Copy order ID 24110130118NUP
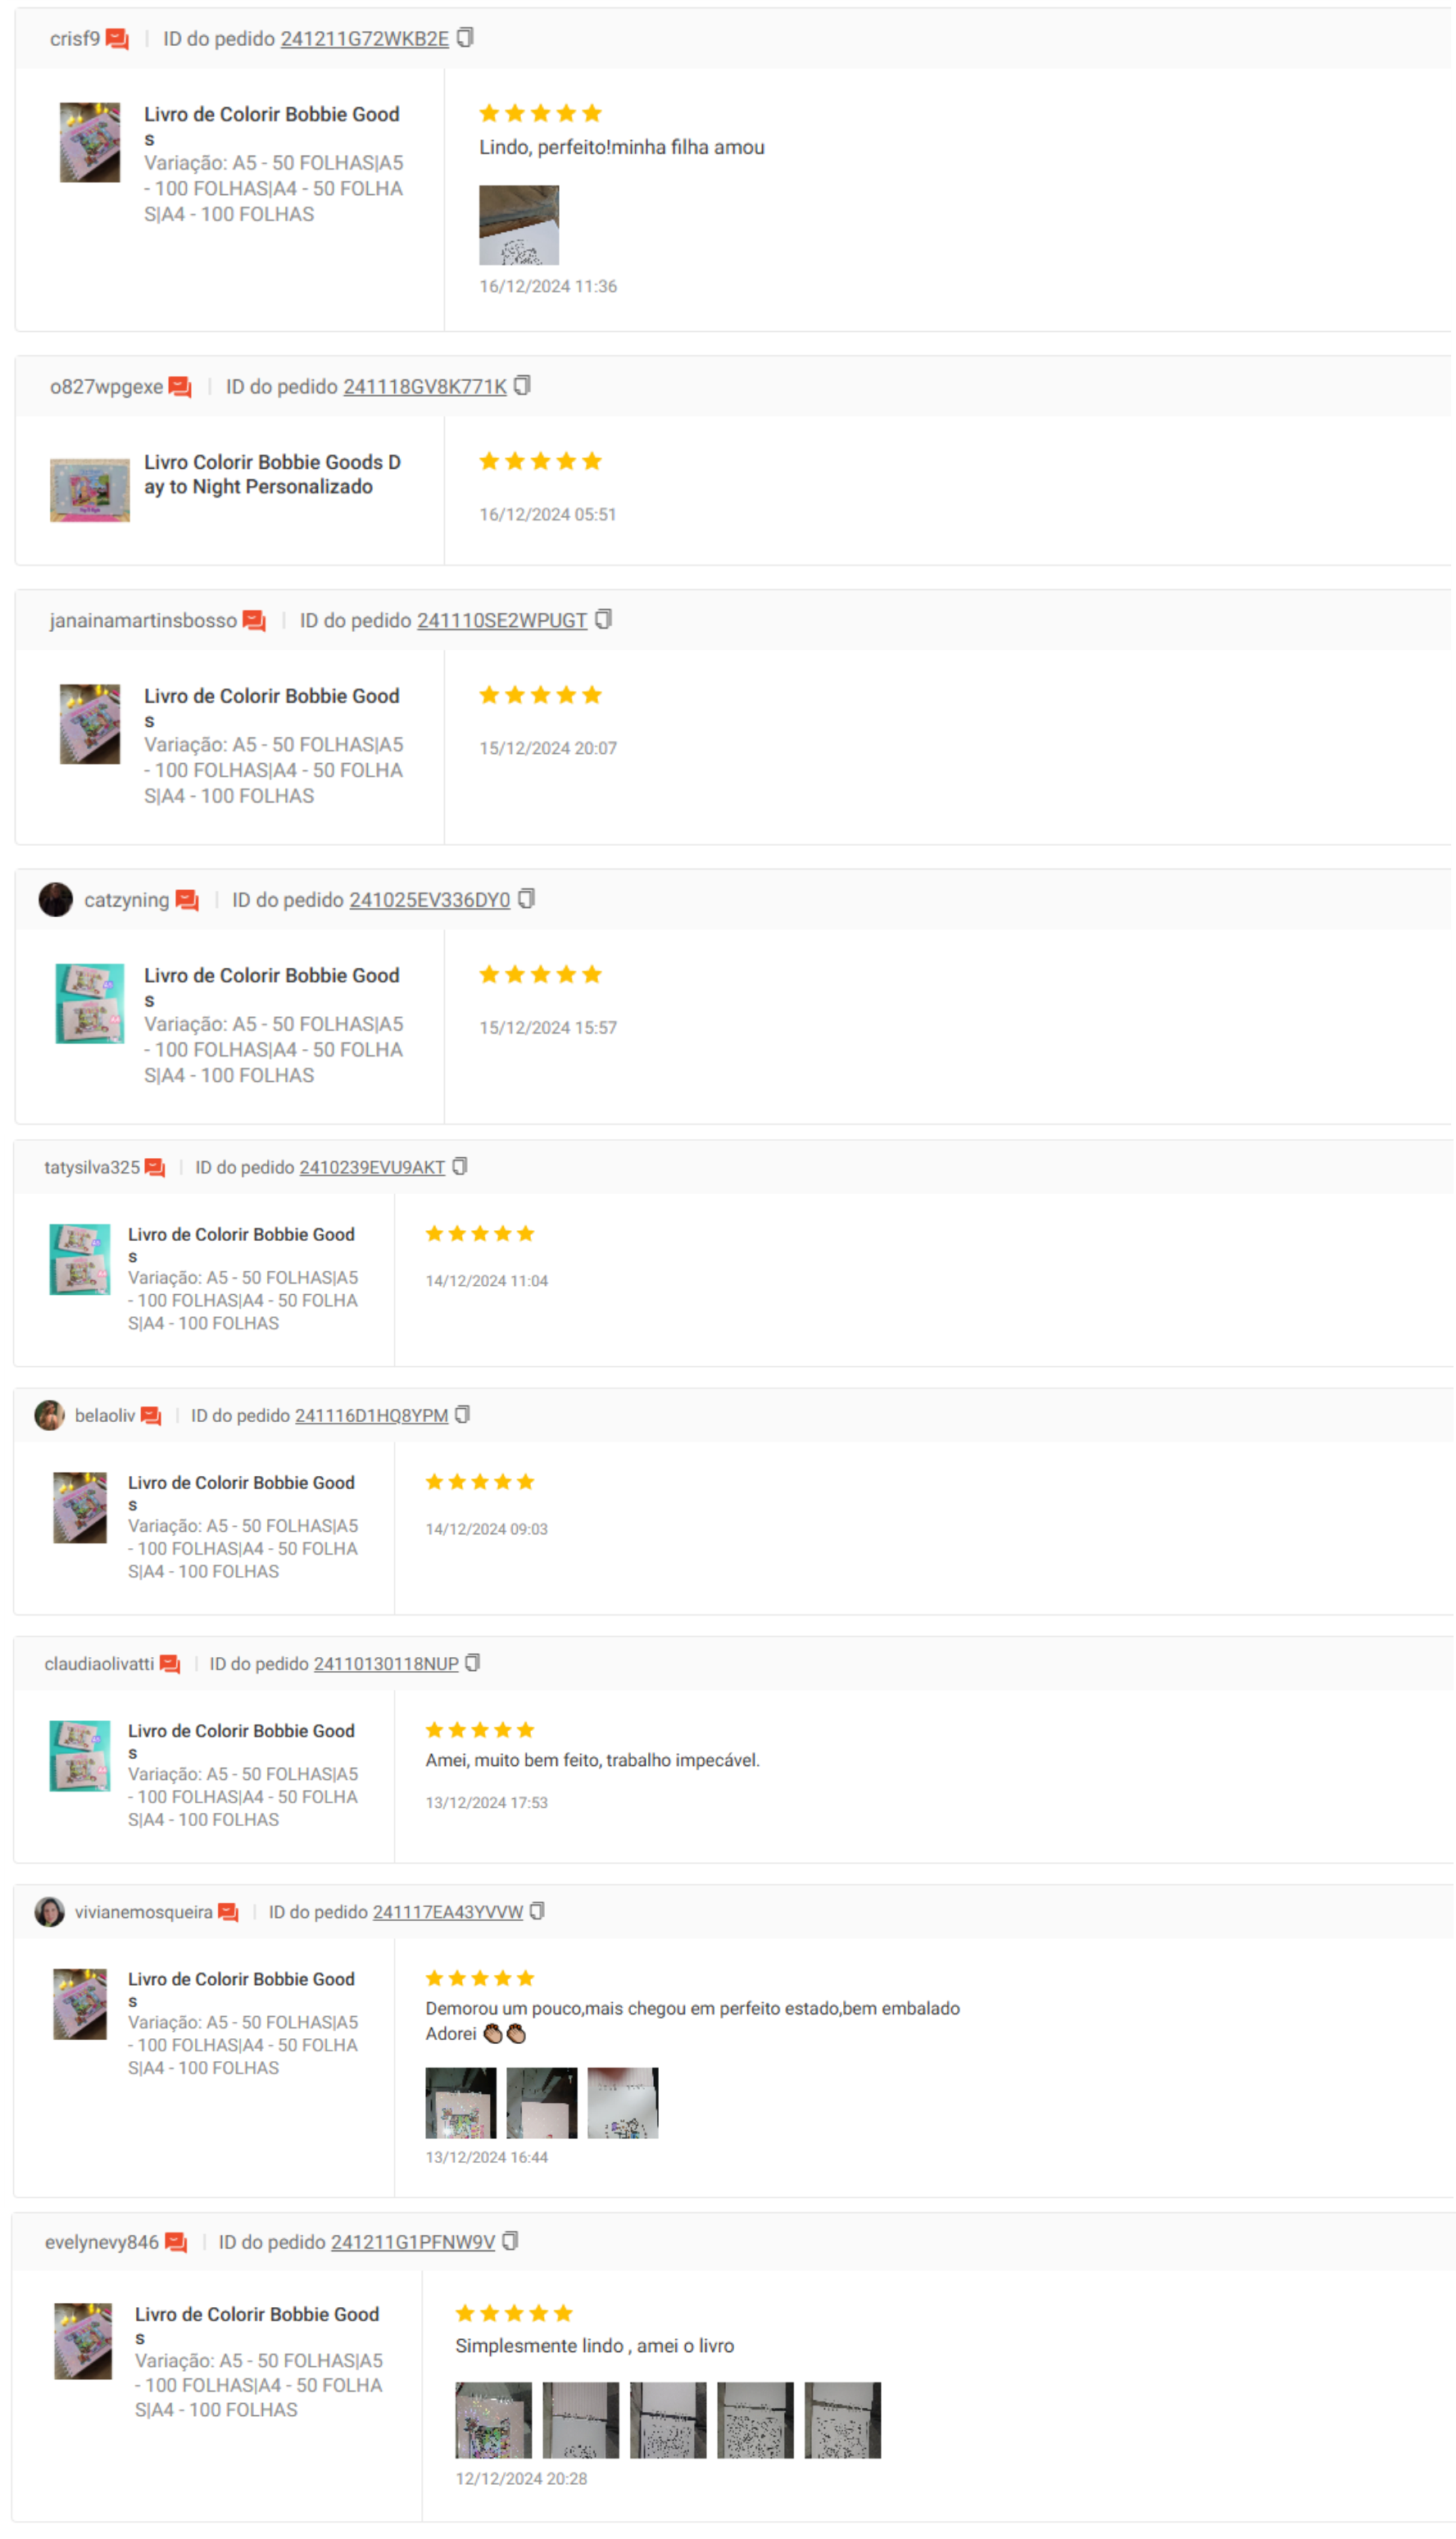 pyautogui.click(x=473, y=1662)
